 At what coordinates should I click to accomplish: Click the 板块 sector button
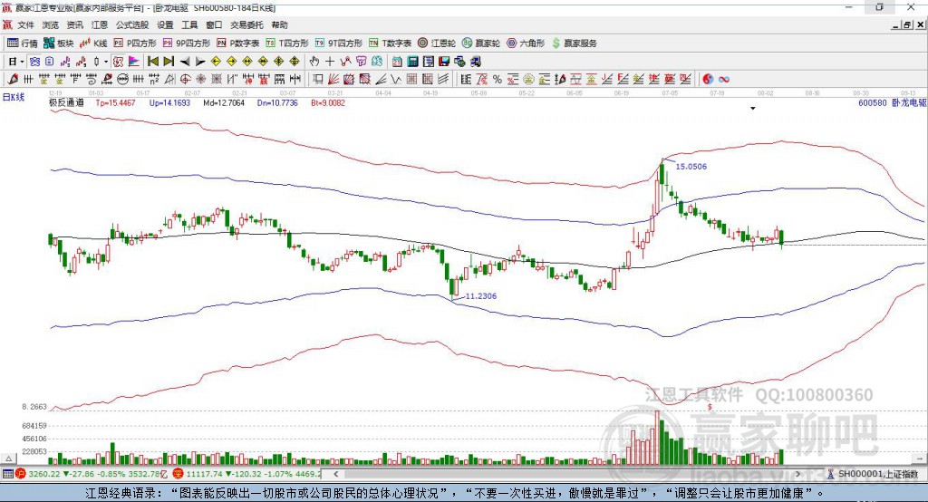pyautogui.click(x=59, y=43)
